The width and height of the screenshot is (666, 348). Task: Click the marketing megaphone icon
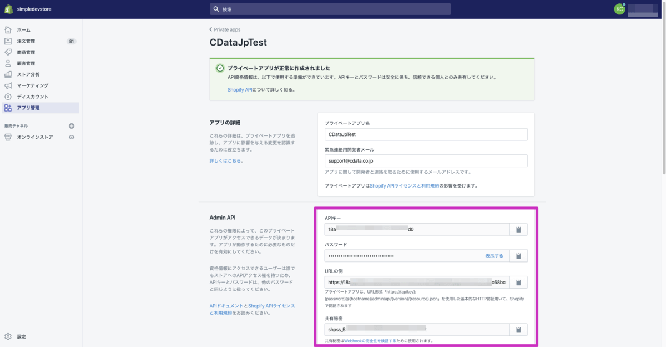tap(8, 85)
